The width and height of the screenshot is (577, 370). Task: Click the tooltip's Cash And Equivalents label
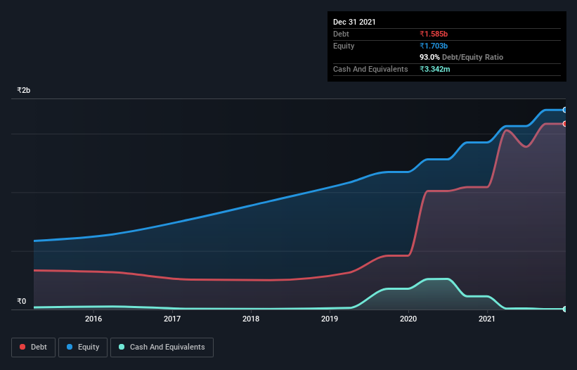(370, 69)
